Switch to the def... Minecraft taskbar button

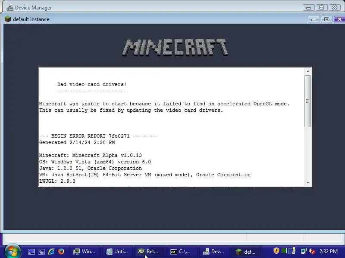click(246, 252)
